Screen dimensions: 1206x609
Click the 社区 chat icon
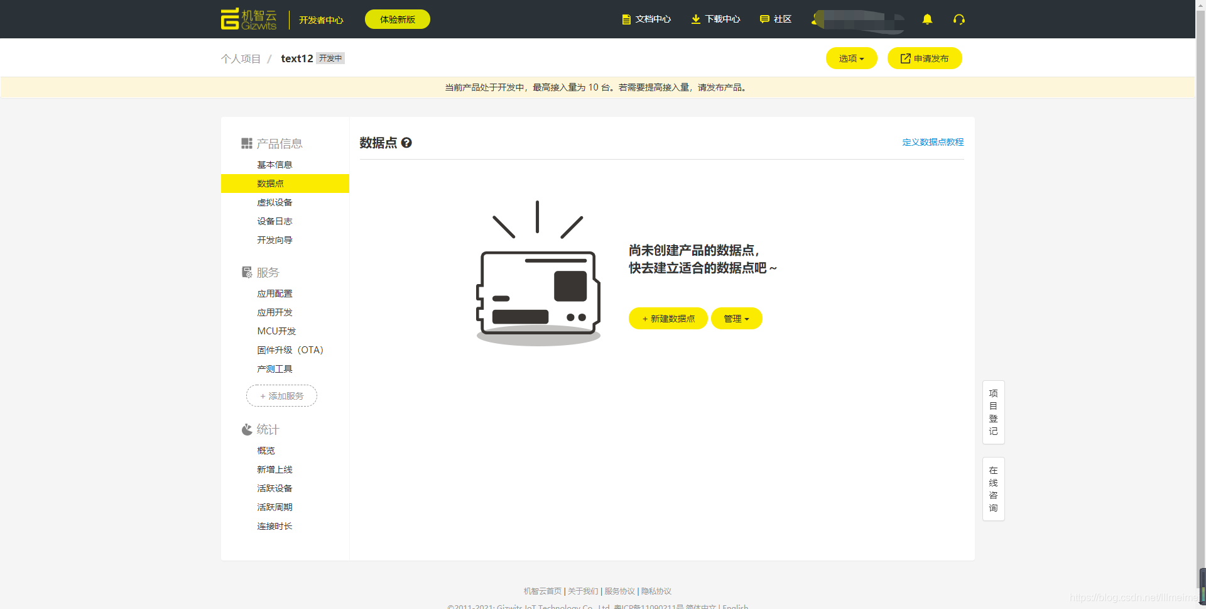[764, 19]
